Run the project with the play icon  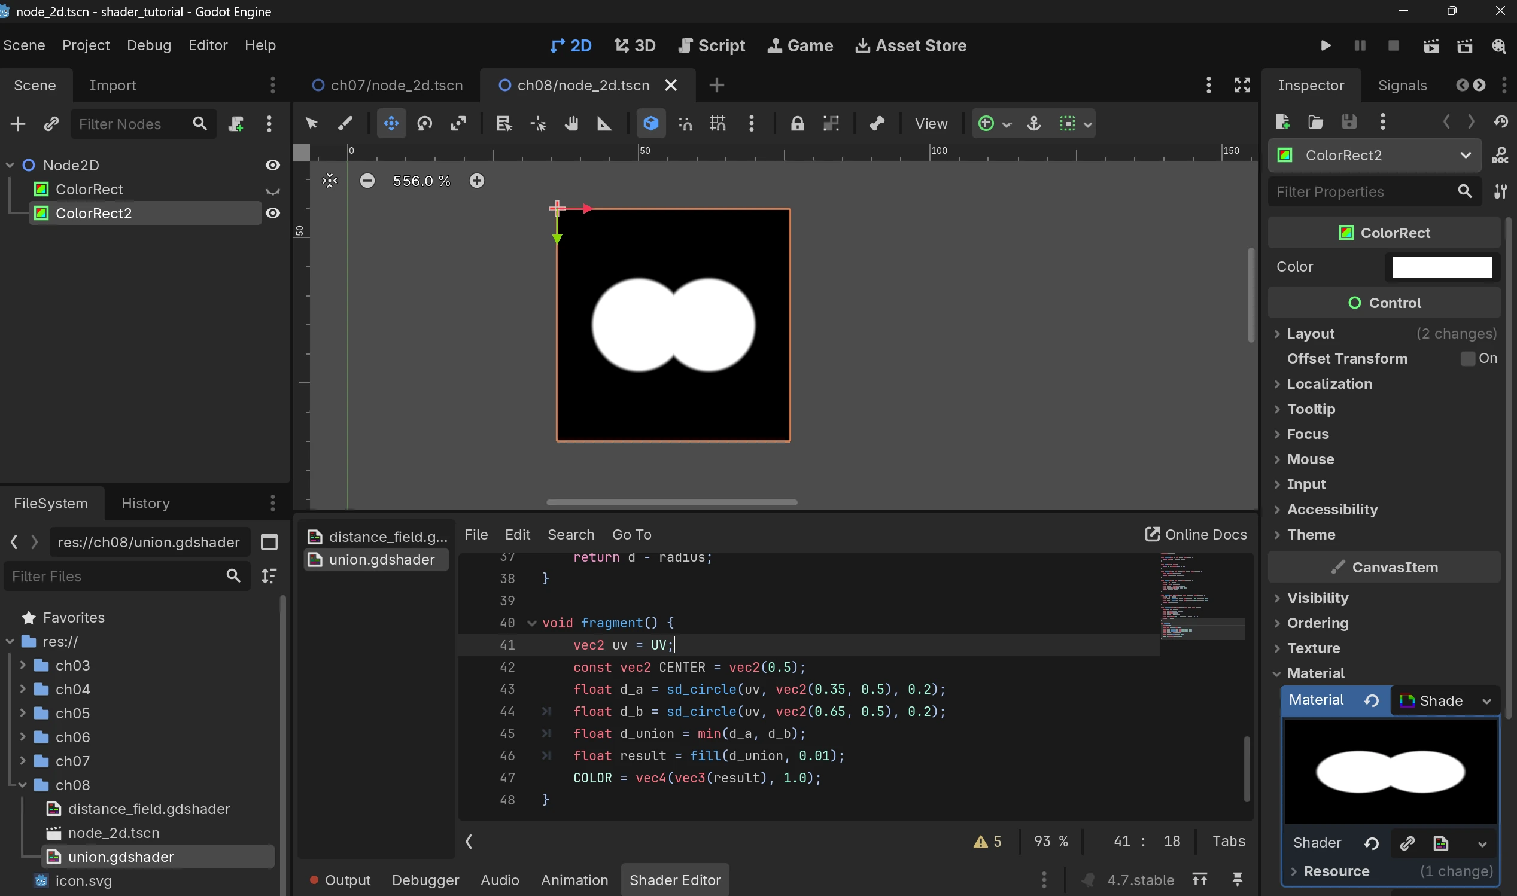coord(1326,46)
